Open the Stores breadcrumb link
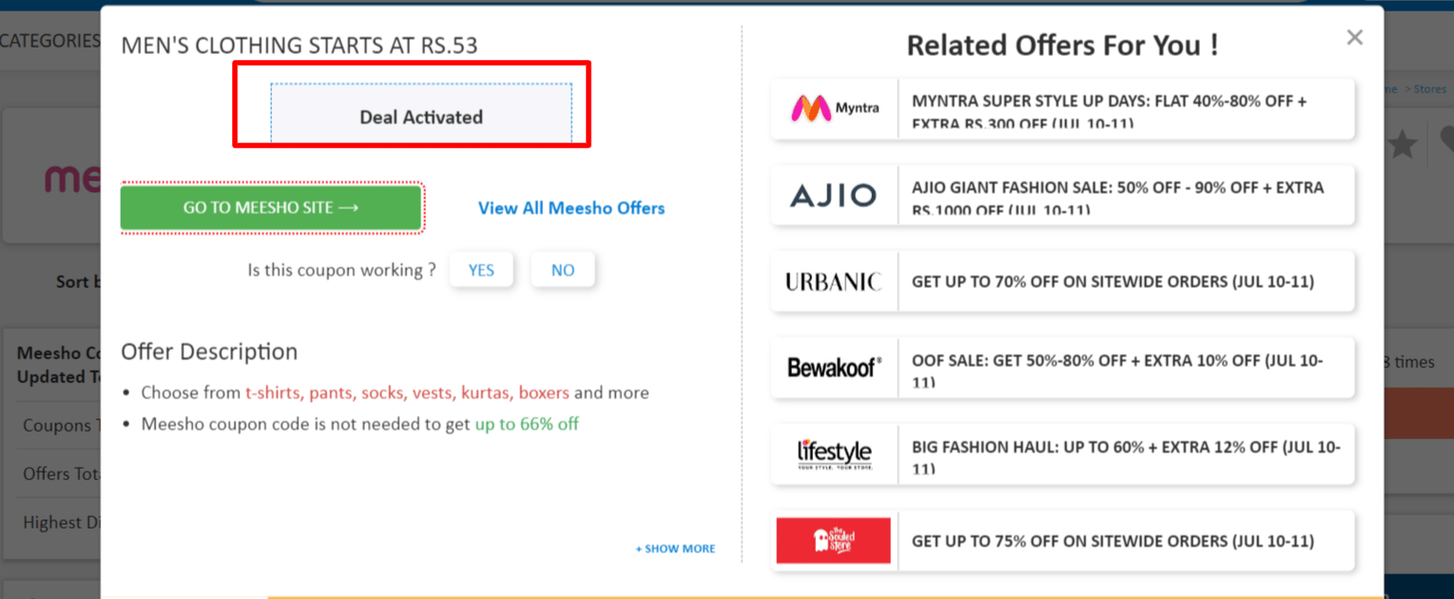 click(1431, 88)
